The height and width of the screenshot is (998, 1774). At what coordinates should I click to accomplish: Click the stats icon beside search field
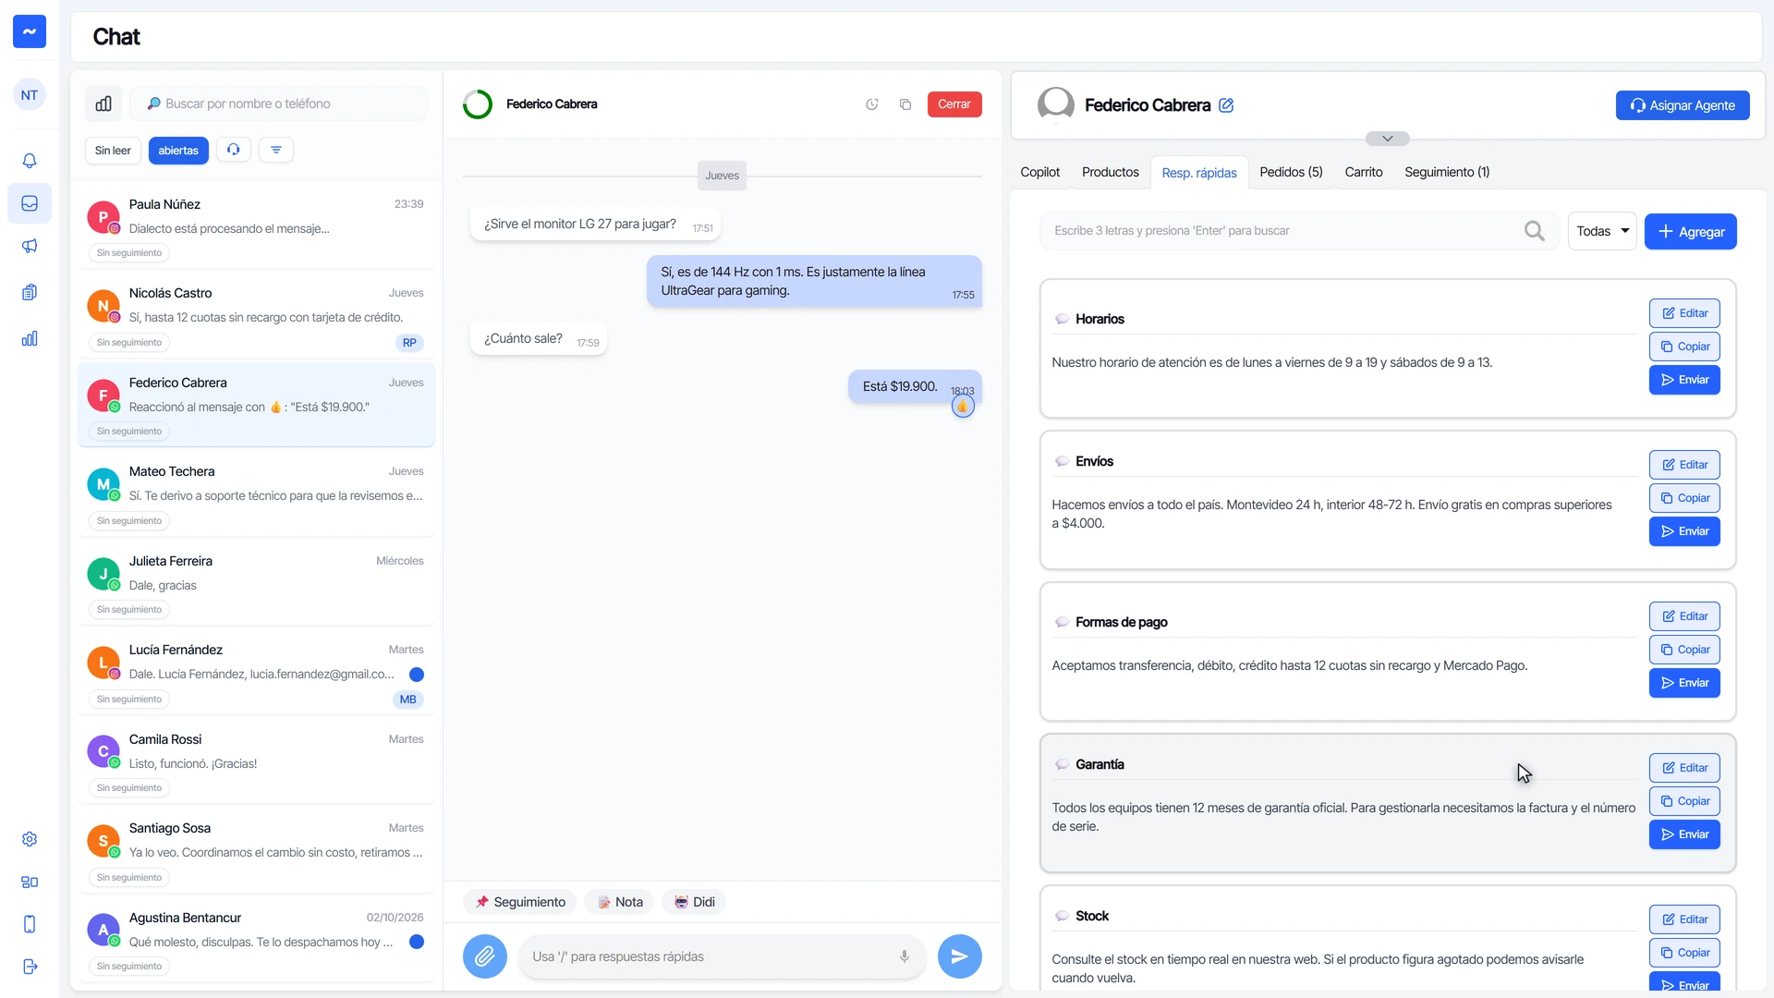103,103
